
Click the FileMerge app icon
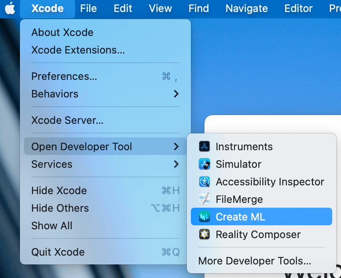tap(204, 199)
